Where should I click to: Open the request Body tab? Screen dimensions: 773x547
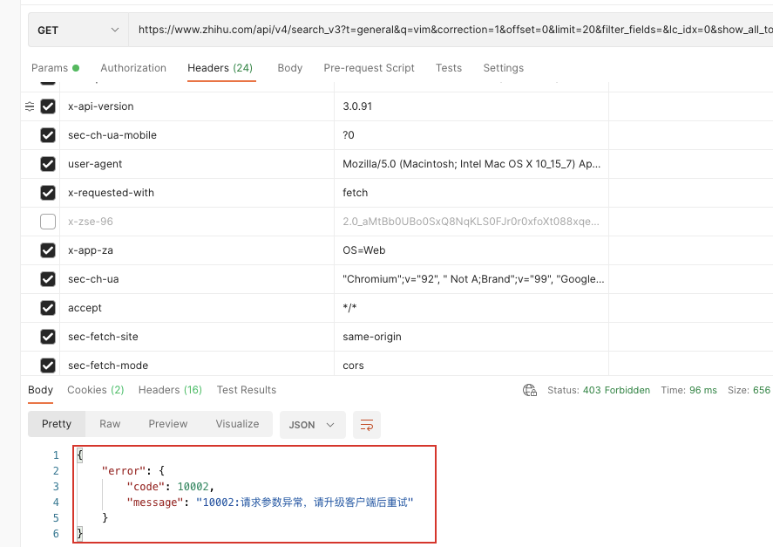pyautogui.click(x=290, y=68)
